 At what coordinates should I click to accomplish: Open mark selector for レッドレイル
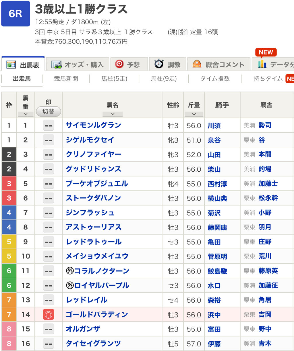pyautogui.click(x=49, y=300)
